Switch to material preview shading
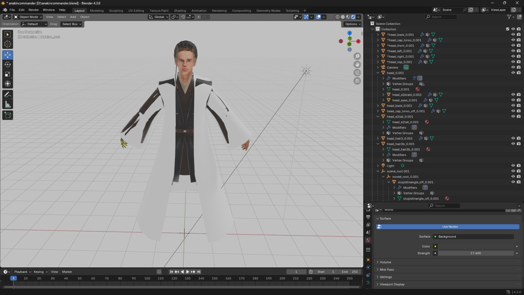This screenshot has height=295, width=524. [348, 17]
